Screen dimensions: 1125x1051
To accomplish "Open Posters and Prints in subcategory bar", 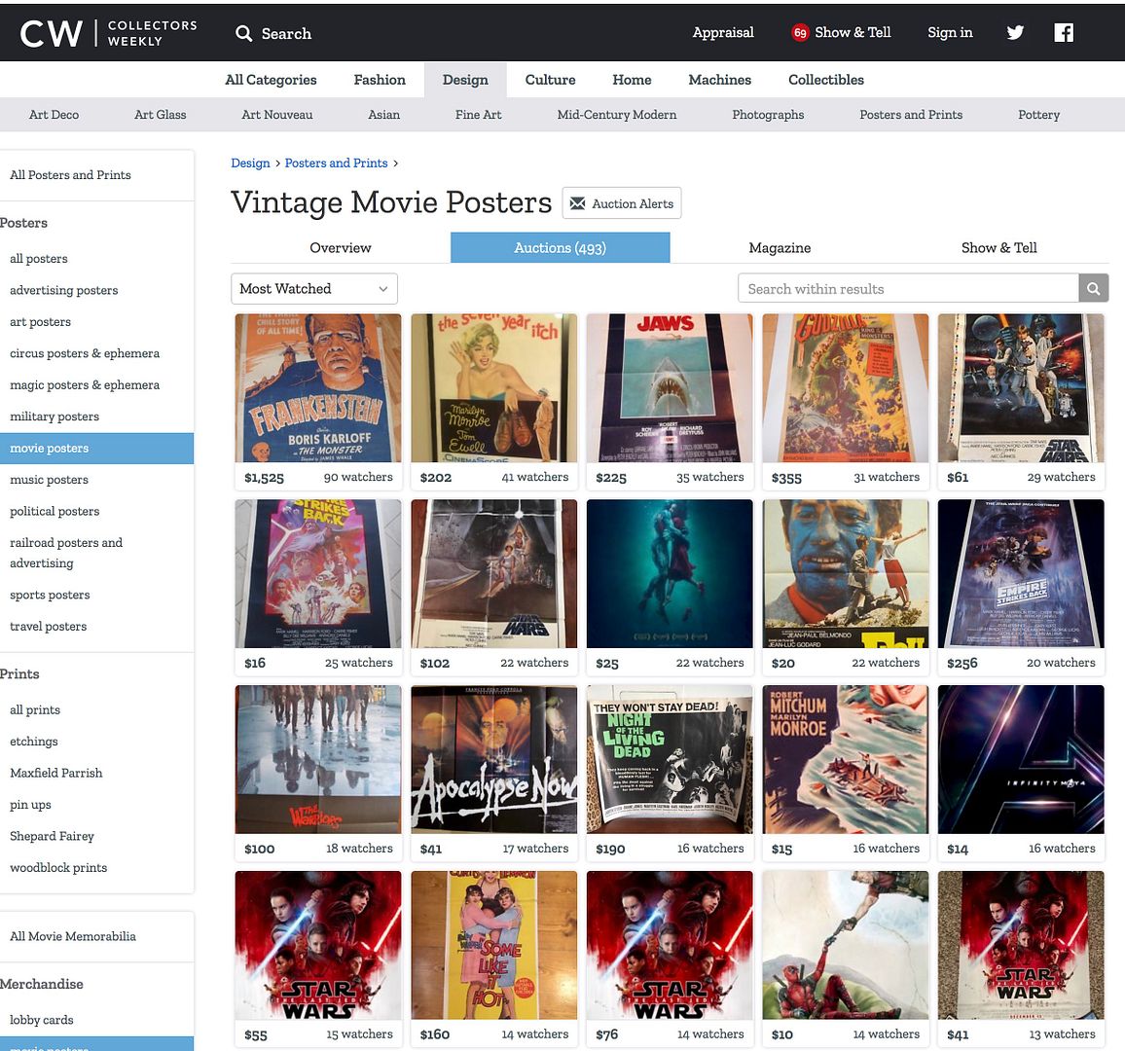I will pos(911,115).
